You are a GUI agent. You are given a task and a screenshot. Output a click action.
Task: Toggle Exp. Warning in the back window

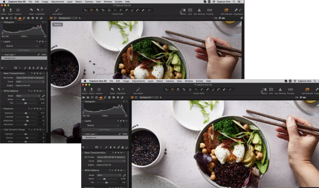click(199, 10)
